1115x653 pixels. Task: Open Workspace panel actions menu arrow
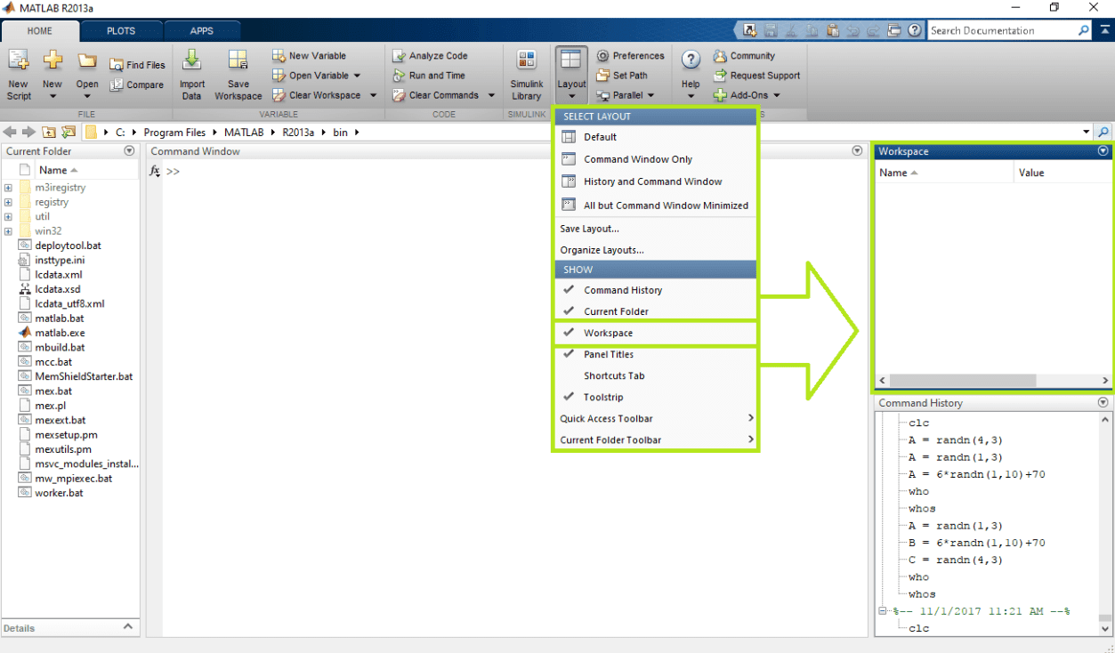1103,151
